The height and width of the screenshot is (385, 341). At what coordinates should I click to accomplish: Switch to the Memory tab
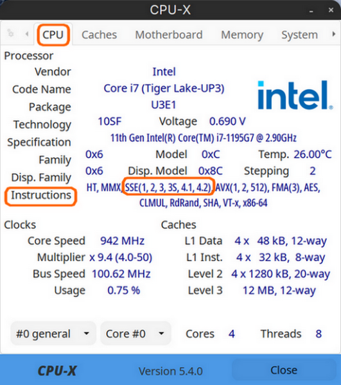242,35
